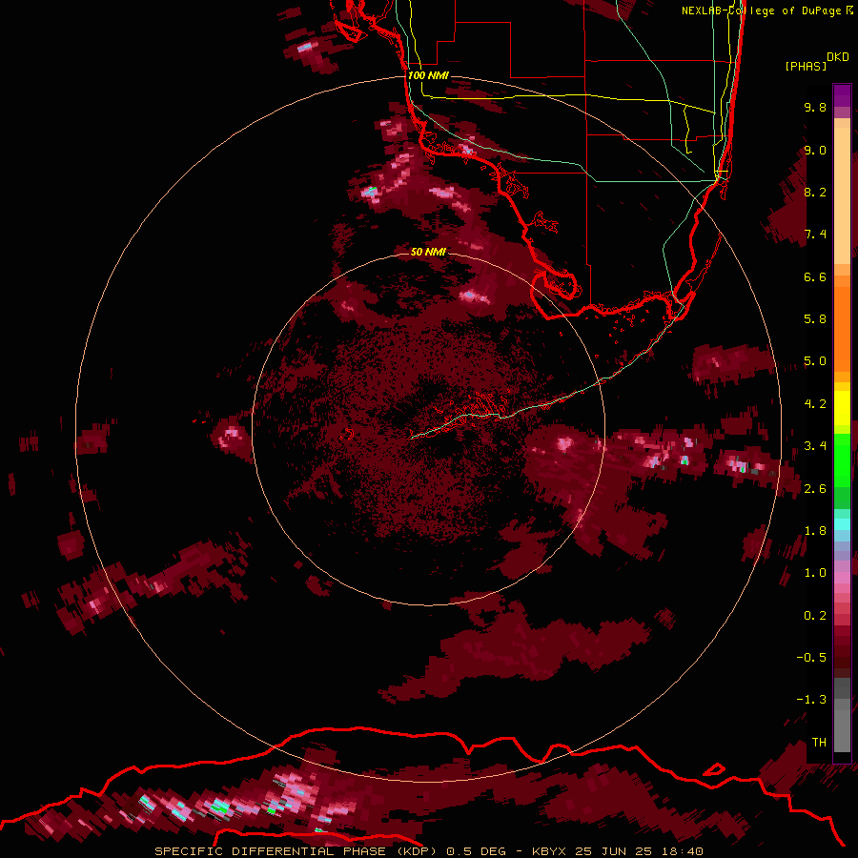Click the 2.6 value on the color scale
858x858 pixels.
click(x=815, y=489)
